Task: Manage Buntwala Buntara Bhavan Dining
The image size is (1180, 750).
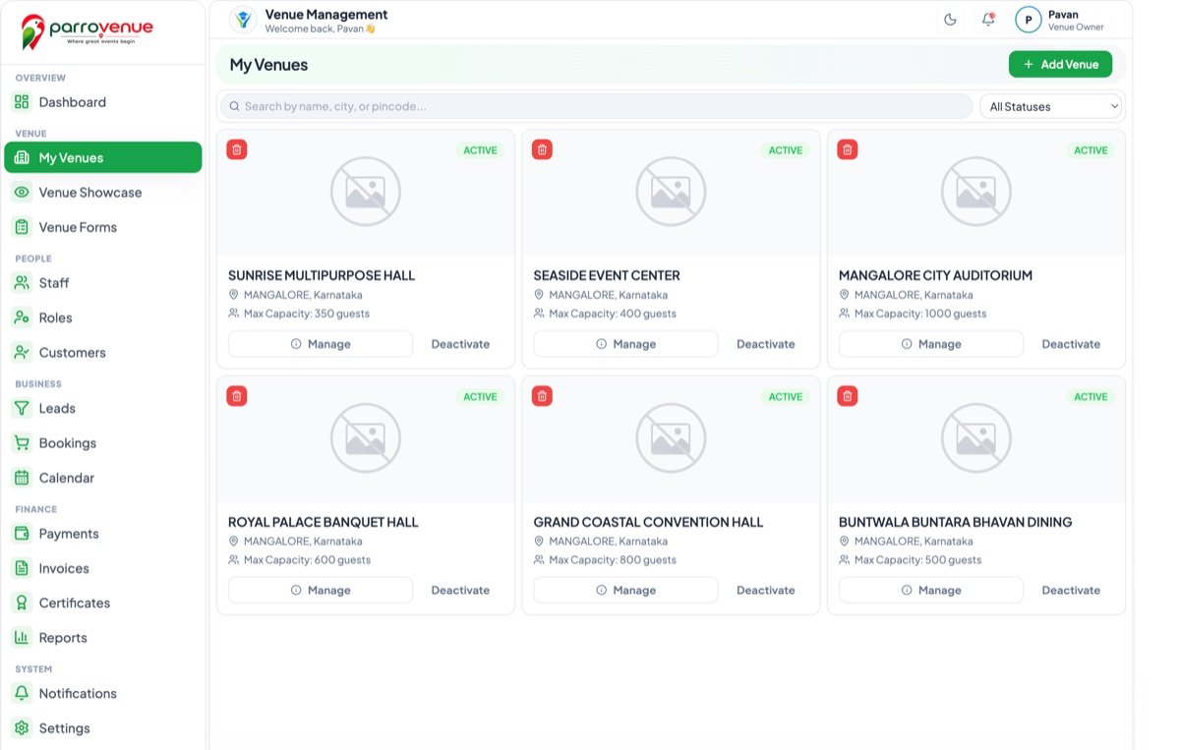Action: click(931, 590)
